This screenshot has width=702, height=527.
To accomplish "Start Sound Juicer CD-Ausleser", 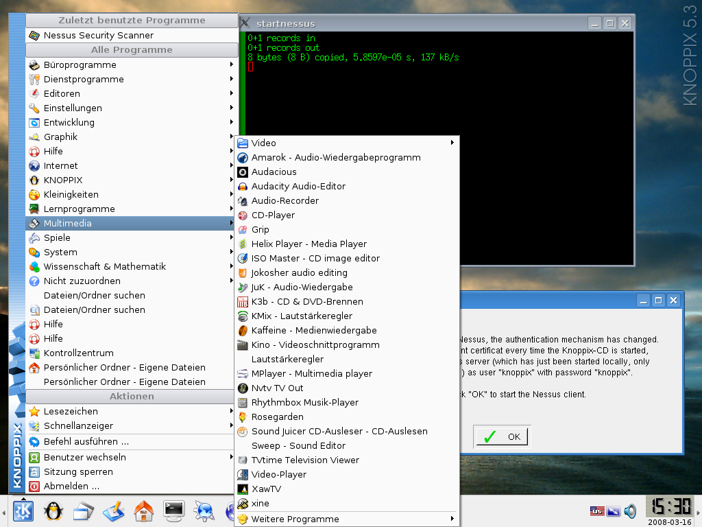I will click(347, 431).
